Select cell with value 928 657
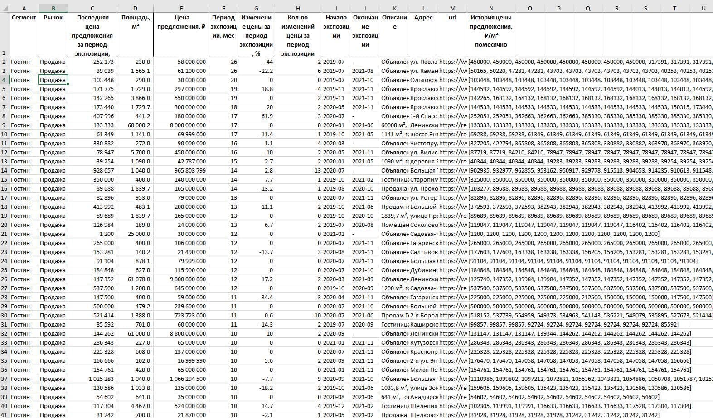713x418 pixels. click(92, 170)
